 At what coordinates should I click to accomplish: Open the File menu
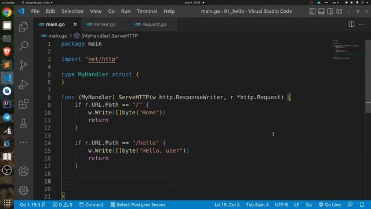35,11
